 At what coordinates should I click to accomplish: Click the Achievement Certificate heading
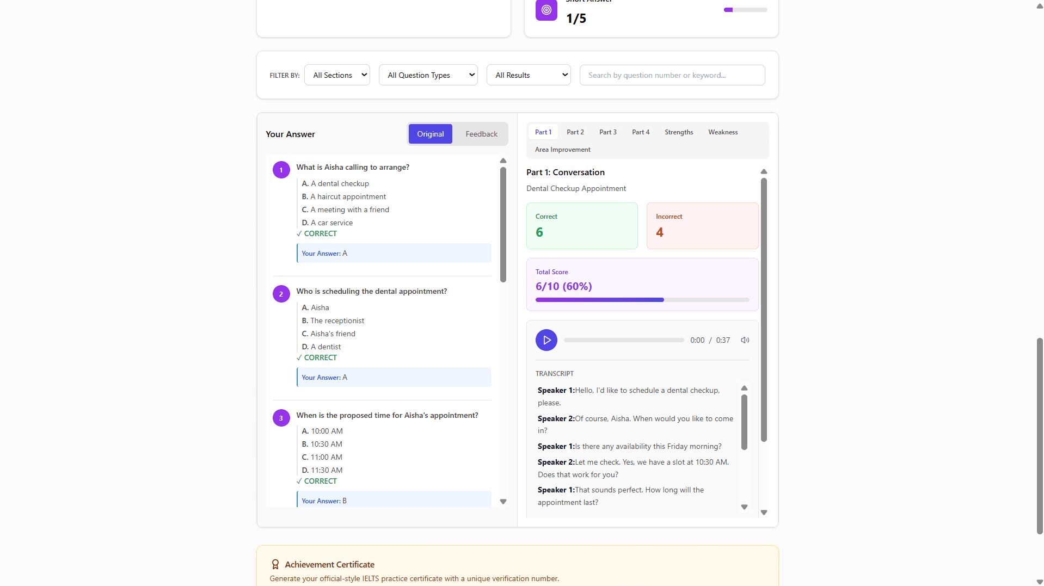(x=329, y=565)
